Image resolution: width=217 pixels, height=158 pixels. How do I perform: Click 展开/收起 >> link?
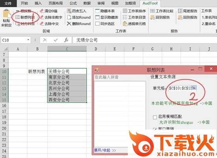[105, 150]
